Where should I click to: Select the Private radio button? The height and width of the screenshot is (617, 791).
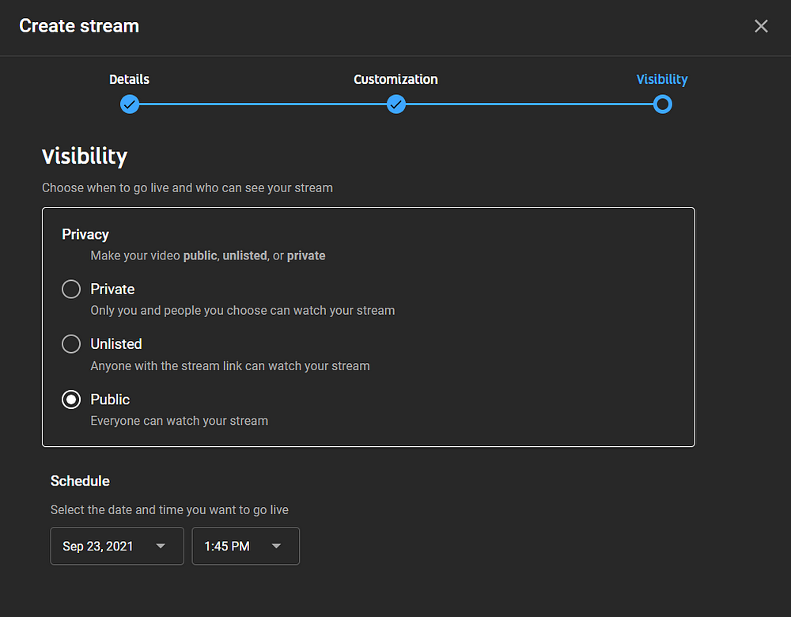point(71,289)
